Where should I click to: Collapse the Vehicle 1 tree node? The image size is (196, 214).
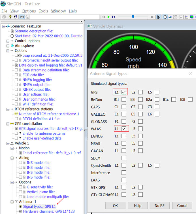(x=8, y=143)
